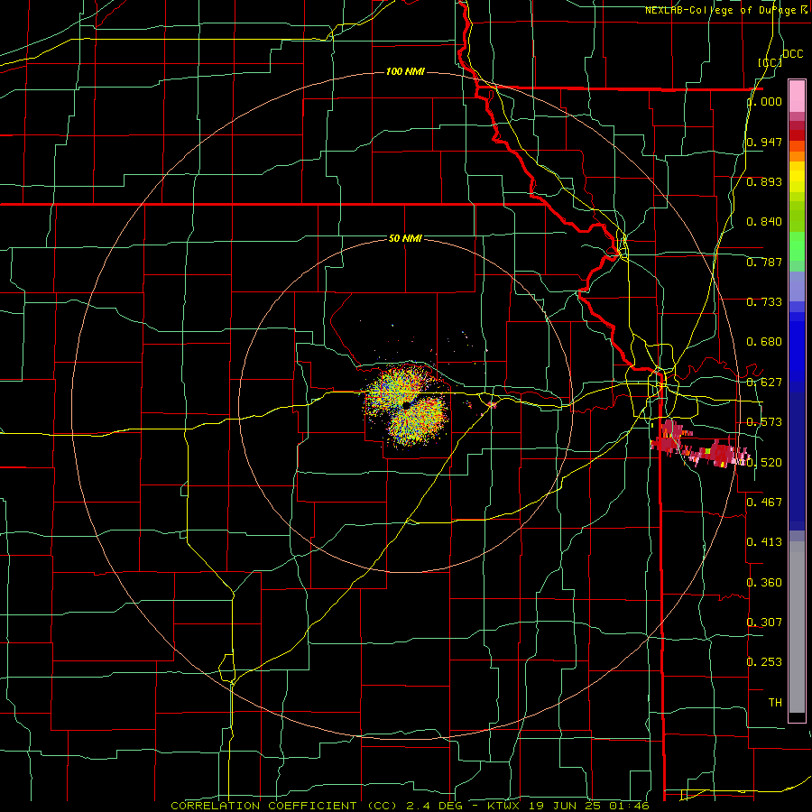Click the small pink echo on the highway east of the radar

(492, 405)
